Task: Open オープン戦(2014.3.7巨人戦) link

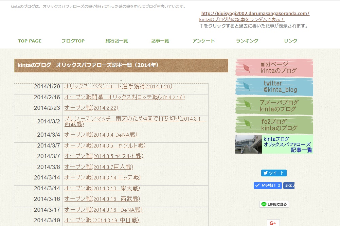Action: coord(99,167)
